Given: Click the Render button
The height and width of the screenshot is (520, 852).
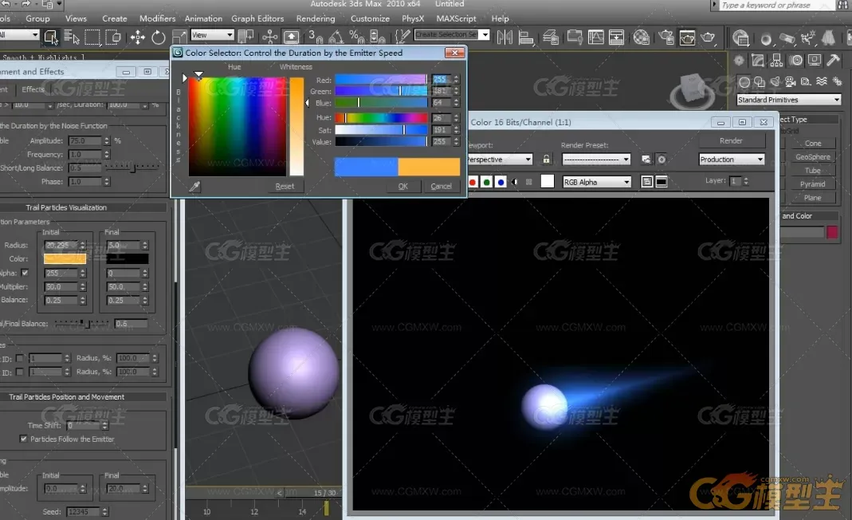Looking at the screenshot, I should point(732,140).
